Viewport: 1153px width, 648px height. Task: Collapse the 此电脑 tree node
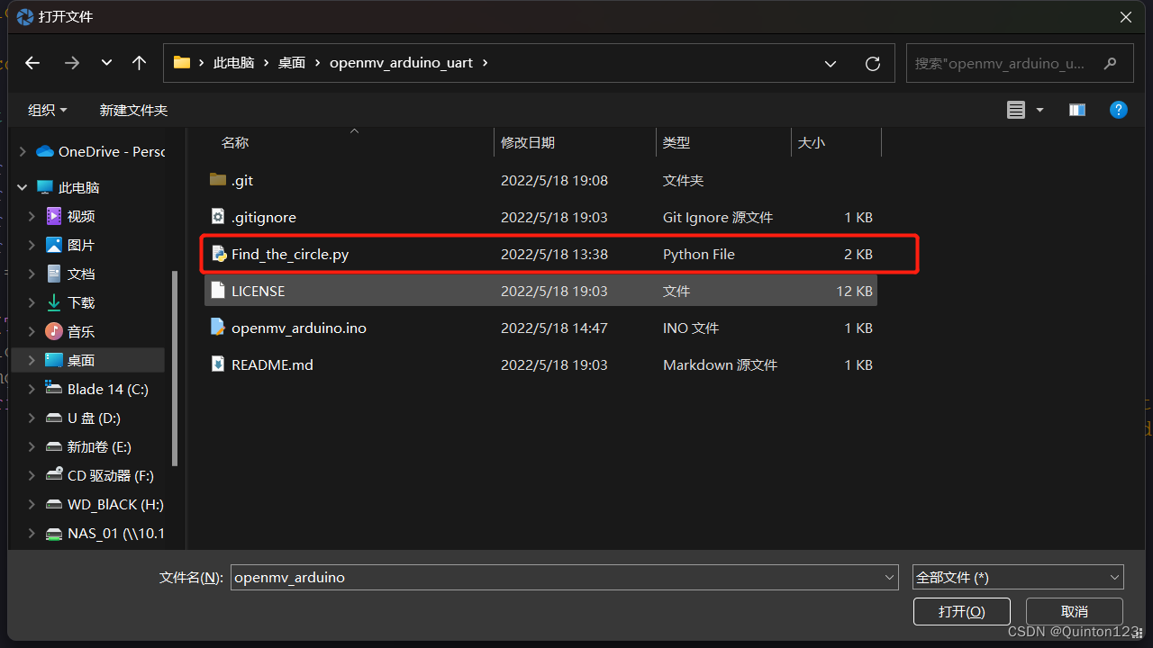pyautogui.click(x=23, y=186)
